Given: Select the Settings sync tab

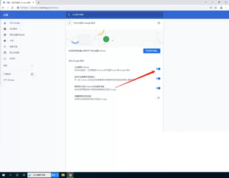Looking at the screenshot, I should pos(18,2).
